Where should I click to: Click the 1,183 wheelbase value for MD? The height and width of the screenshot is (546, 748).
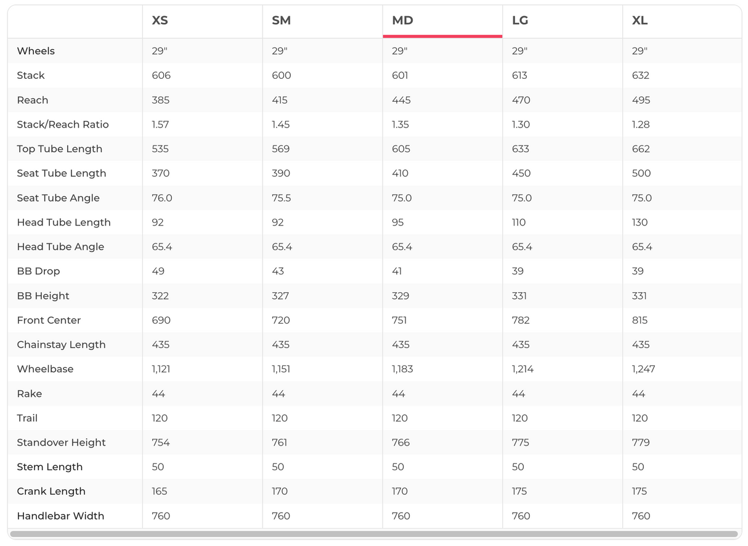[x=402, y=369]
